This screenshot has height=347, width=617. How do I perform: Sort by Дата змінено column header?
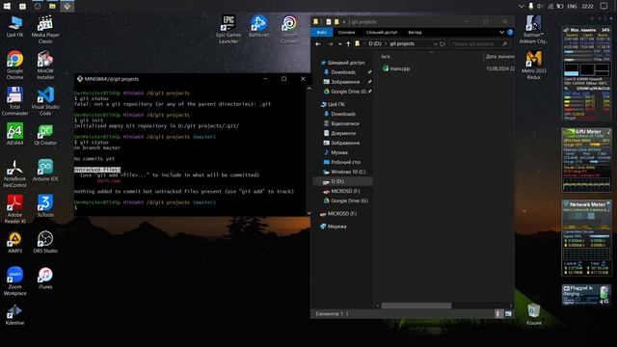pyautogui.click(x=499, y=57)
